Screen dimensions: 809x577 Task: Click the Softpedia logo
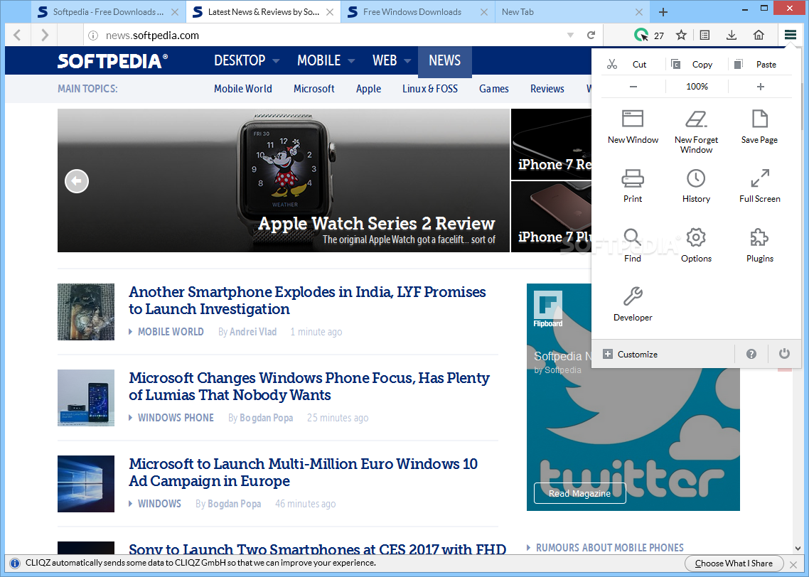click(x=112, y=61)
